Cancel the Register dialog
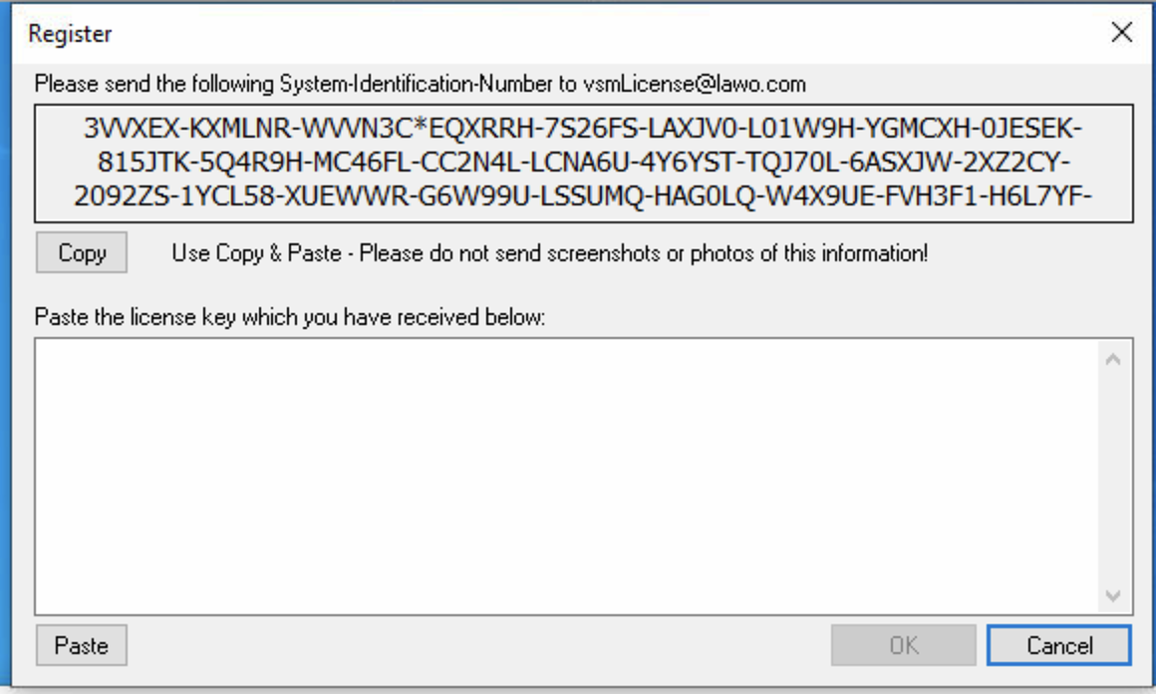 pyautogui.click(x=1058, y=645)
